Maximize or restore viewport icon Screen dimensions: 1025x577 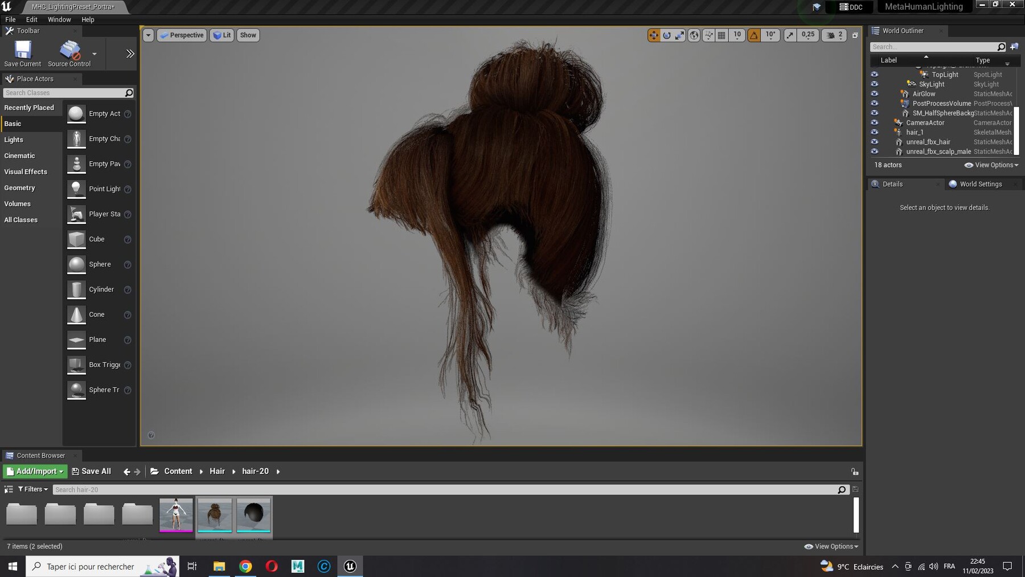(x=855, y=35)
